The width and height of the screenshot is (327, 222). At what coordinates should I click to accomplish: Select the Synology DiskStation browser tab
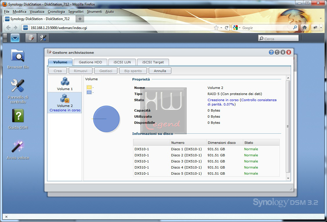coord(39,19)
